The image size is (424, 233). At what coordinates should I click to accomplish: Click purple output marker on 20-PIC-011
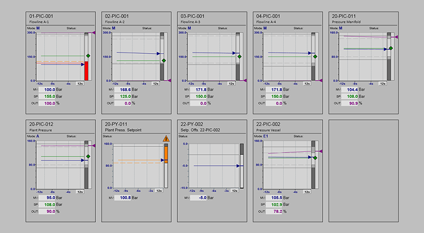click(396, 37)
